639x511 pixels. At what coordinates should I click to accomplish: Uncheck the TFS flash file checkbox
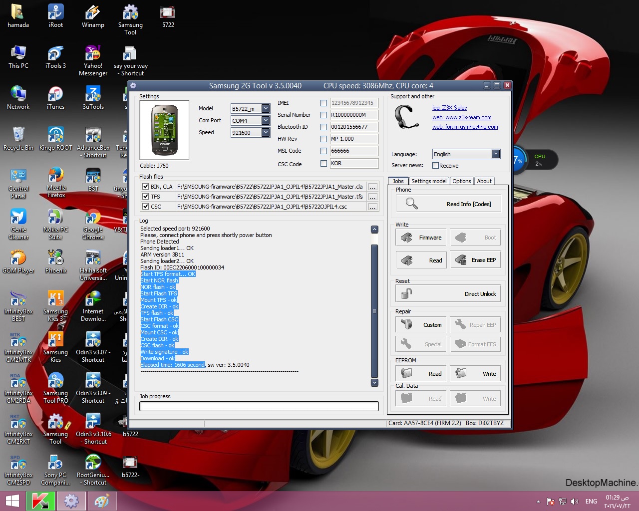click(145, 197)
